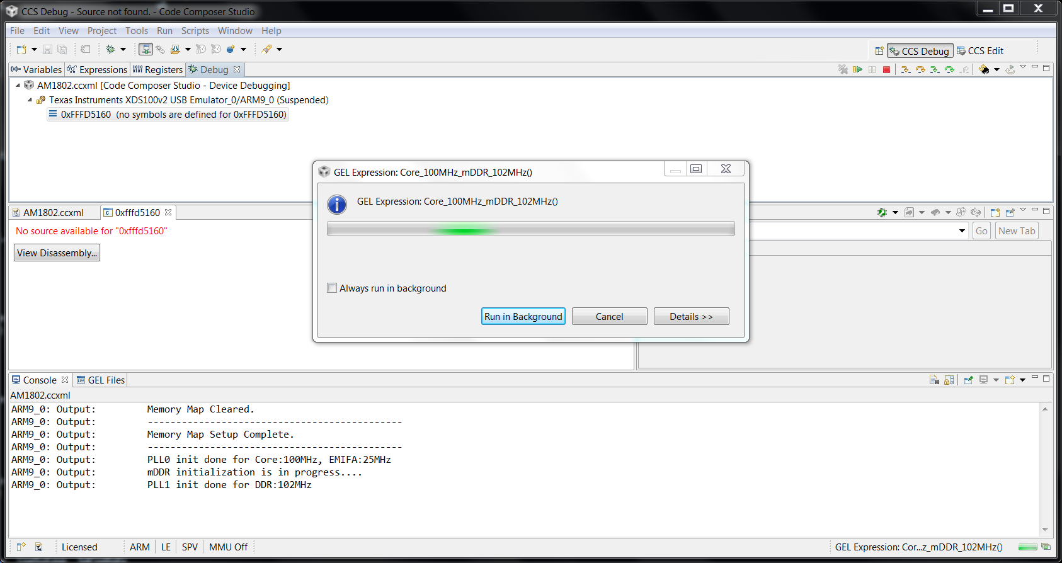Click the Scroll Lock console icon

click(x=949, y=380)
